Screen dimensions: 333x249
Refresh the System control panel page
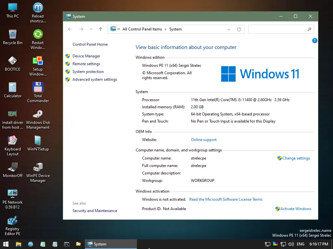tap(239, 30)
